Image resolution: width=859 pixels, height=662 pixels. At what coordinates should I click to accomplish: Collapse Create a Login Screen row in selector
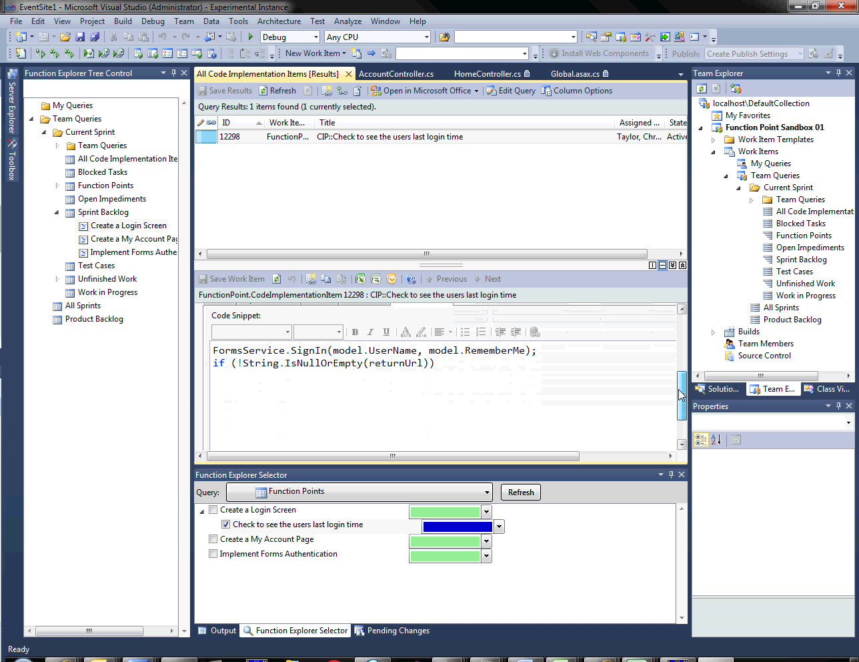pos(202,511)
